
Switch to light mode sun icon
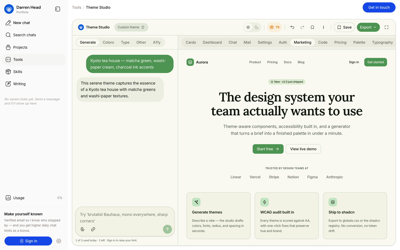point(248,27)
